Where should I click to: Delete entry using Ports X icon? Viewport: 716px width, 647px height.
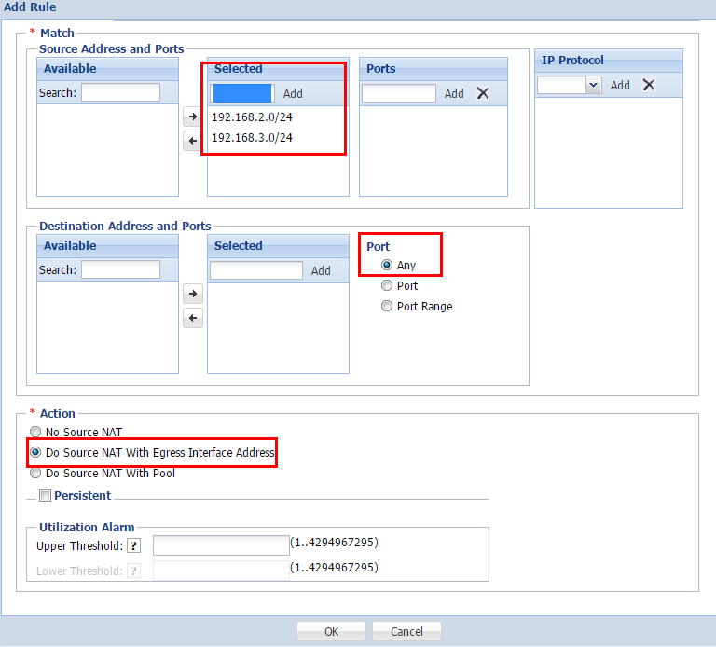pos(483,93)
